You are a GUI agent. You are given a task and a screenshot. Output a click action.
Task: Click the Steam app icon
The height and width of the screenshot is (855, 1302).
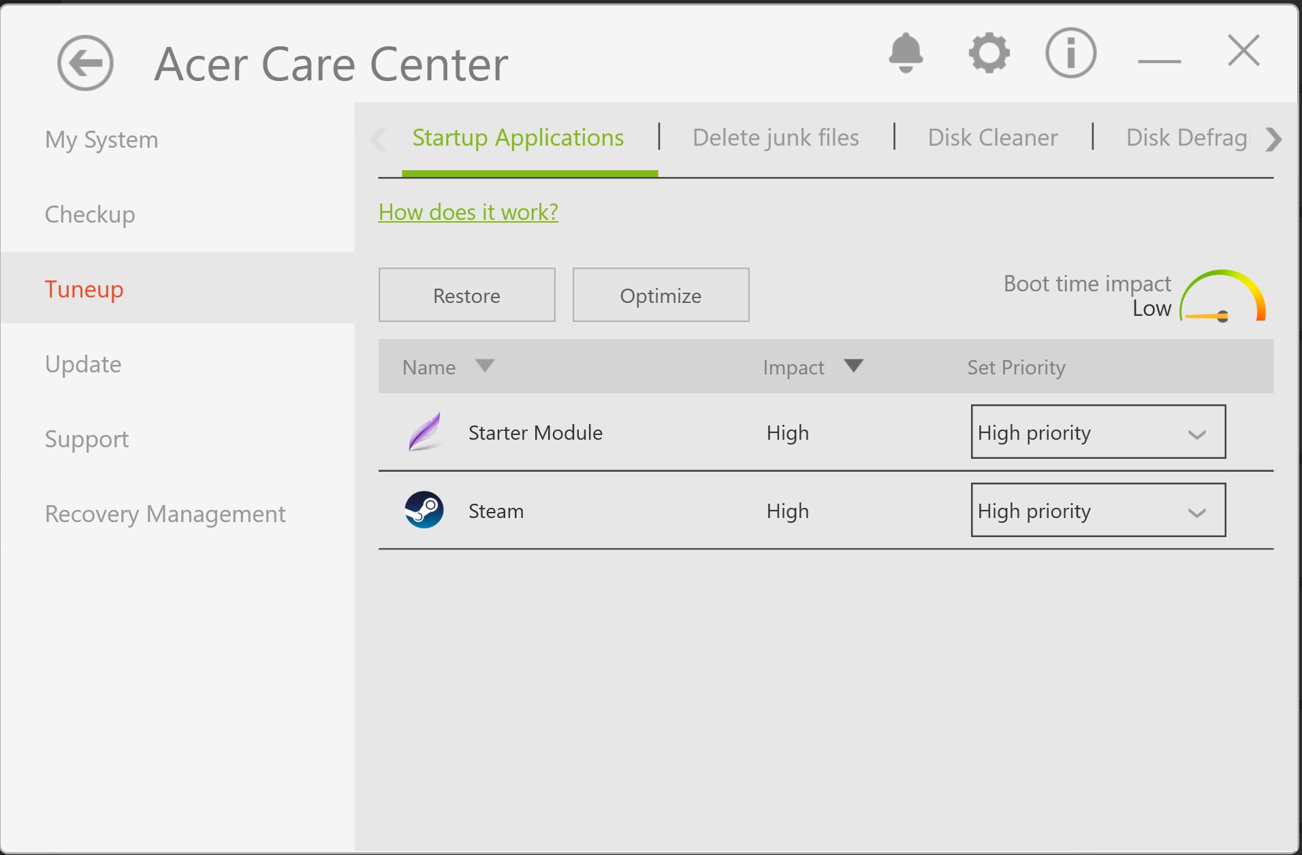pos(424,510)
